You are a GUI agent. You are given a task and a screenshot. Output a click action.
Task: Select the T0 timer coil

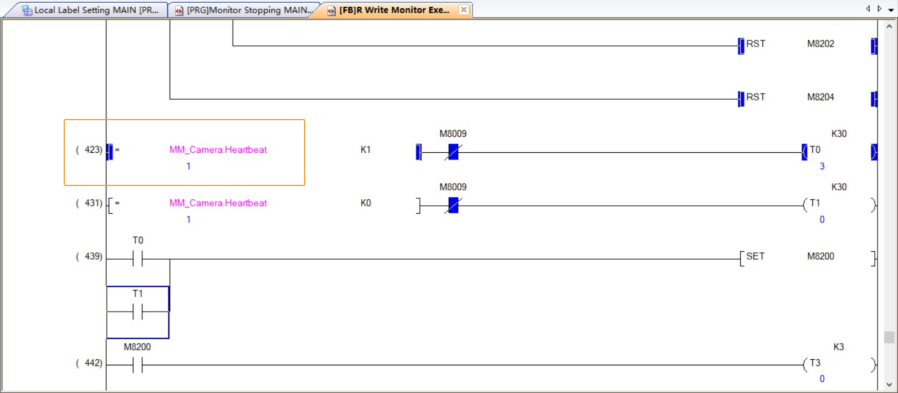(839, 151)
